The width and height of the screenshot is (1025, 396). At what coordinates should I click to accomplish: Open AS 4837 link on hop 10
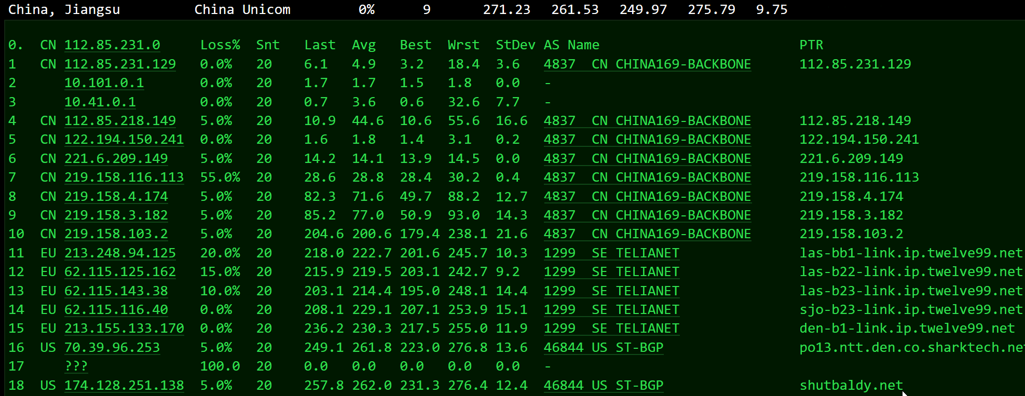tap(647, 234)
